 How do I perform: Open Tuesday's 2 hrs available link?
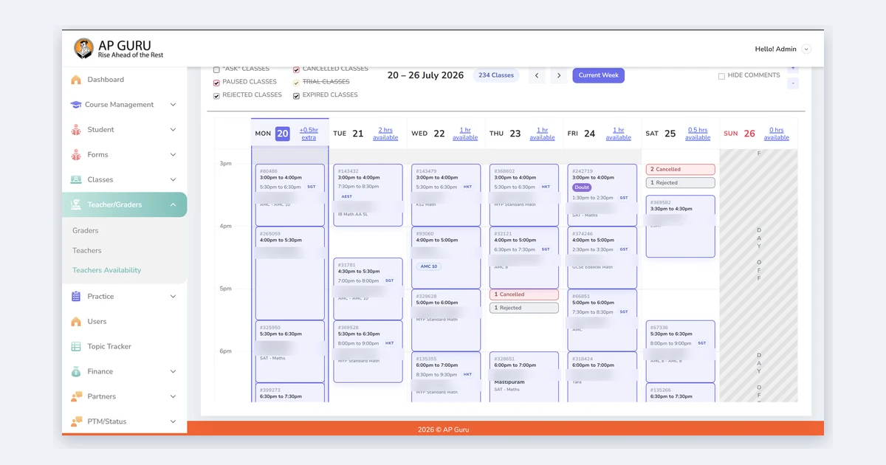coord(385,134)
